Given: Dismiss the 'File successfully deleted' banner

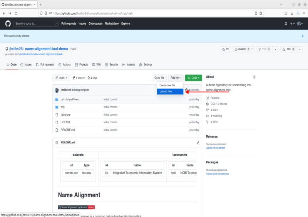Looking at the screenshot, I should (303, 36).
